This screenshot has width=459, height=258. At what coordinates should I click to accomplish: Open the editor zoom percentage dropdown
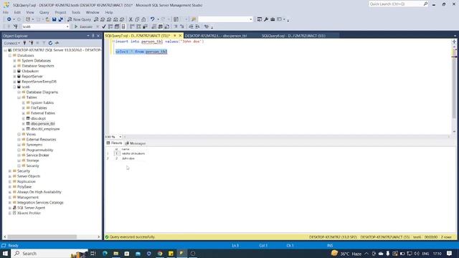[120, 137]
